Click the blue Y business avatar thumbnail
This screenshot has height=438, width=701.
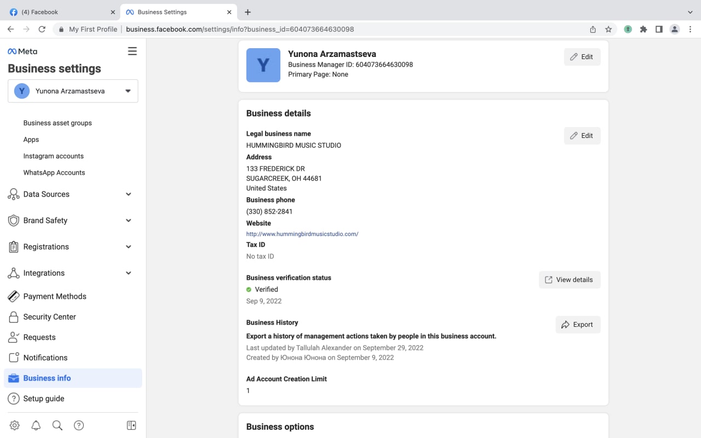[263, 65]
